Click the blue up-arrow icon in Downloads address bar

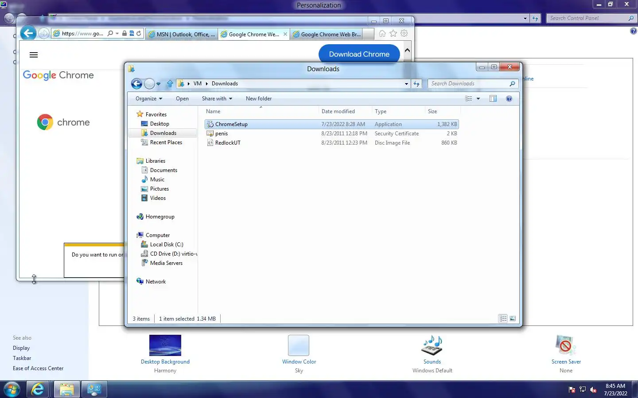170,84
